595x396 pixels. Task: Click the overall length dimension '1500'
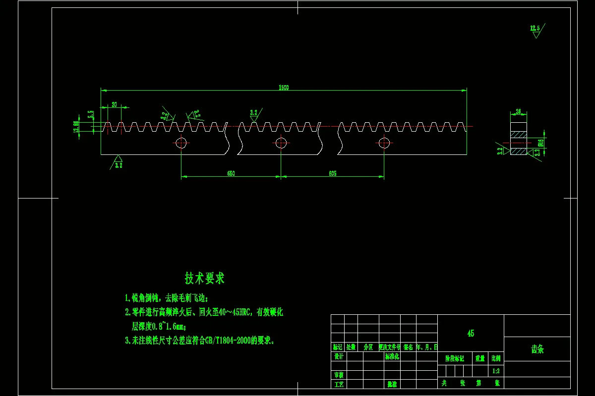pyautogui.click(x=284, y=88)
